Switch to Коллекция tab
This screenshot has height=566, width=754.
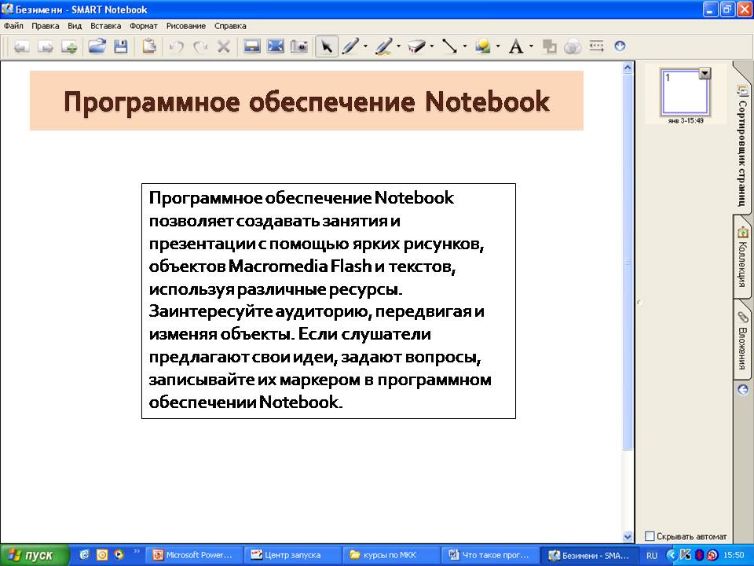[x=742, y=257]
